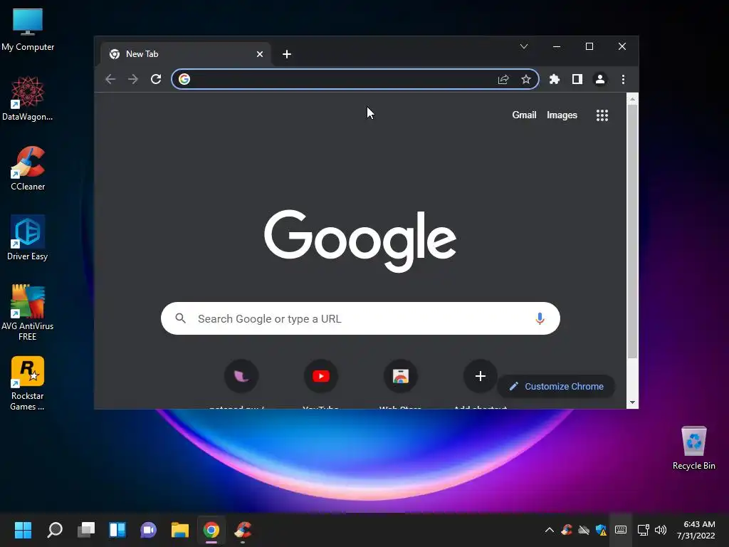
Task: Close the New Tab tab
Action: pos(260,54)
